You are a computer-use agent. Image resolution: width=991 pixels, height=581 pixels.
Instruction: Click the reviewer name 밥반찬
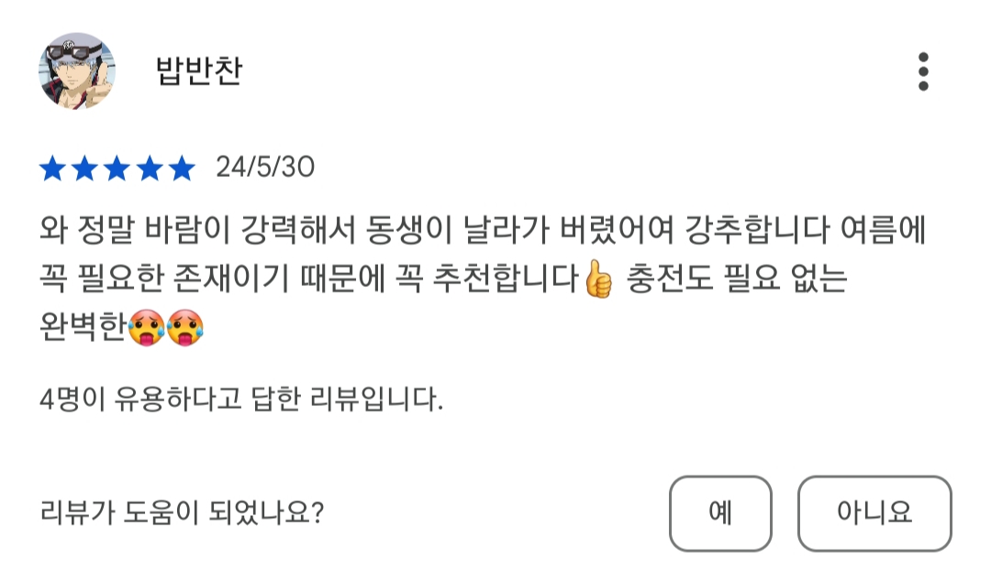click(199, 71)
